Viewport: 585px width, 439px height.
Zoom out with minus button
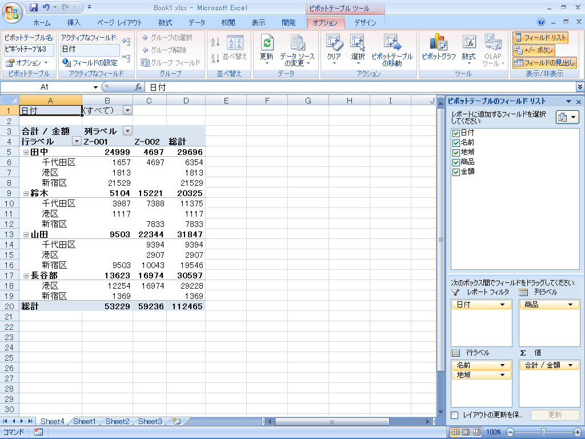click(510, 432)
